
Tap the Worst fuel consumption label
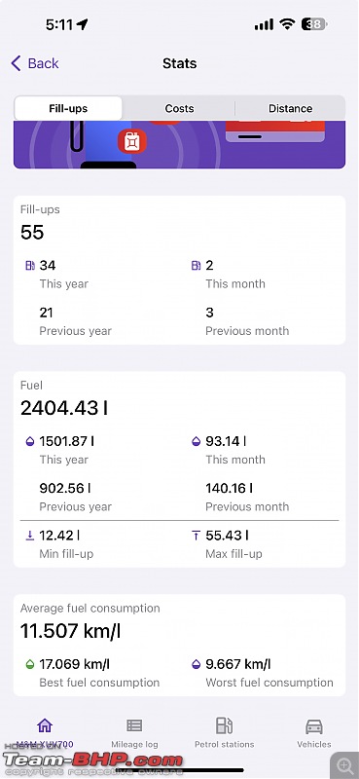269,683
